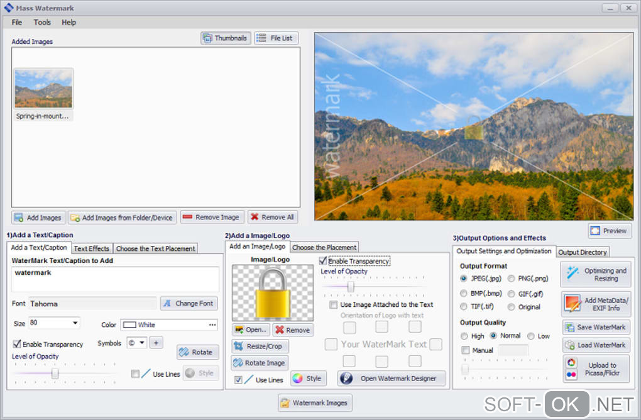
Task: Check Use Image Attached to the Text
Action: point(334,305)
